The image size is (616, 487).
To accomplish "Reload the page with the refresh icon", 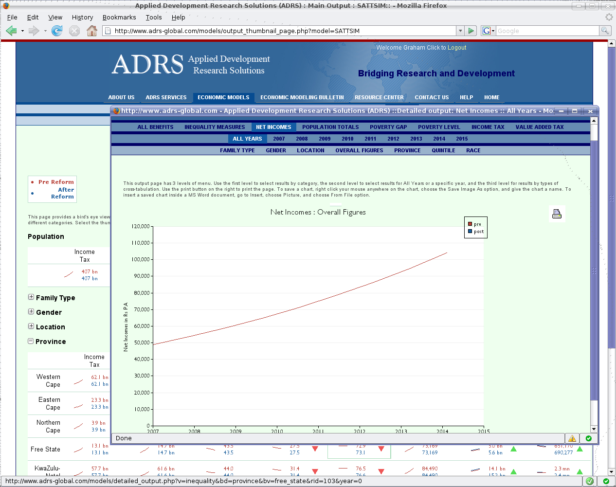I will click(x=57, y=31).
